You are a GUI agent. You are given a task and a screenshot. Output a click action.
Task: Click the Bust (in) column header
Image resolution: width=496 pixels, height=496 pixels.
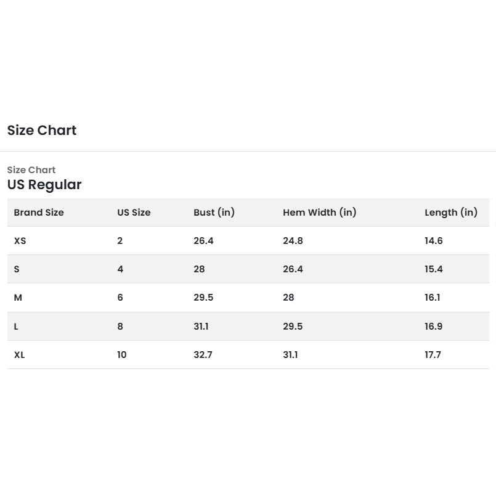click(x=214, y=213)
